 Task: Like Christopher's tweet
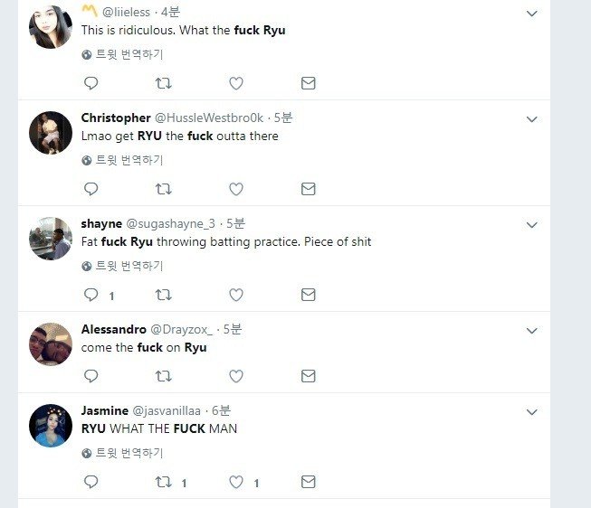(236, 189)
